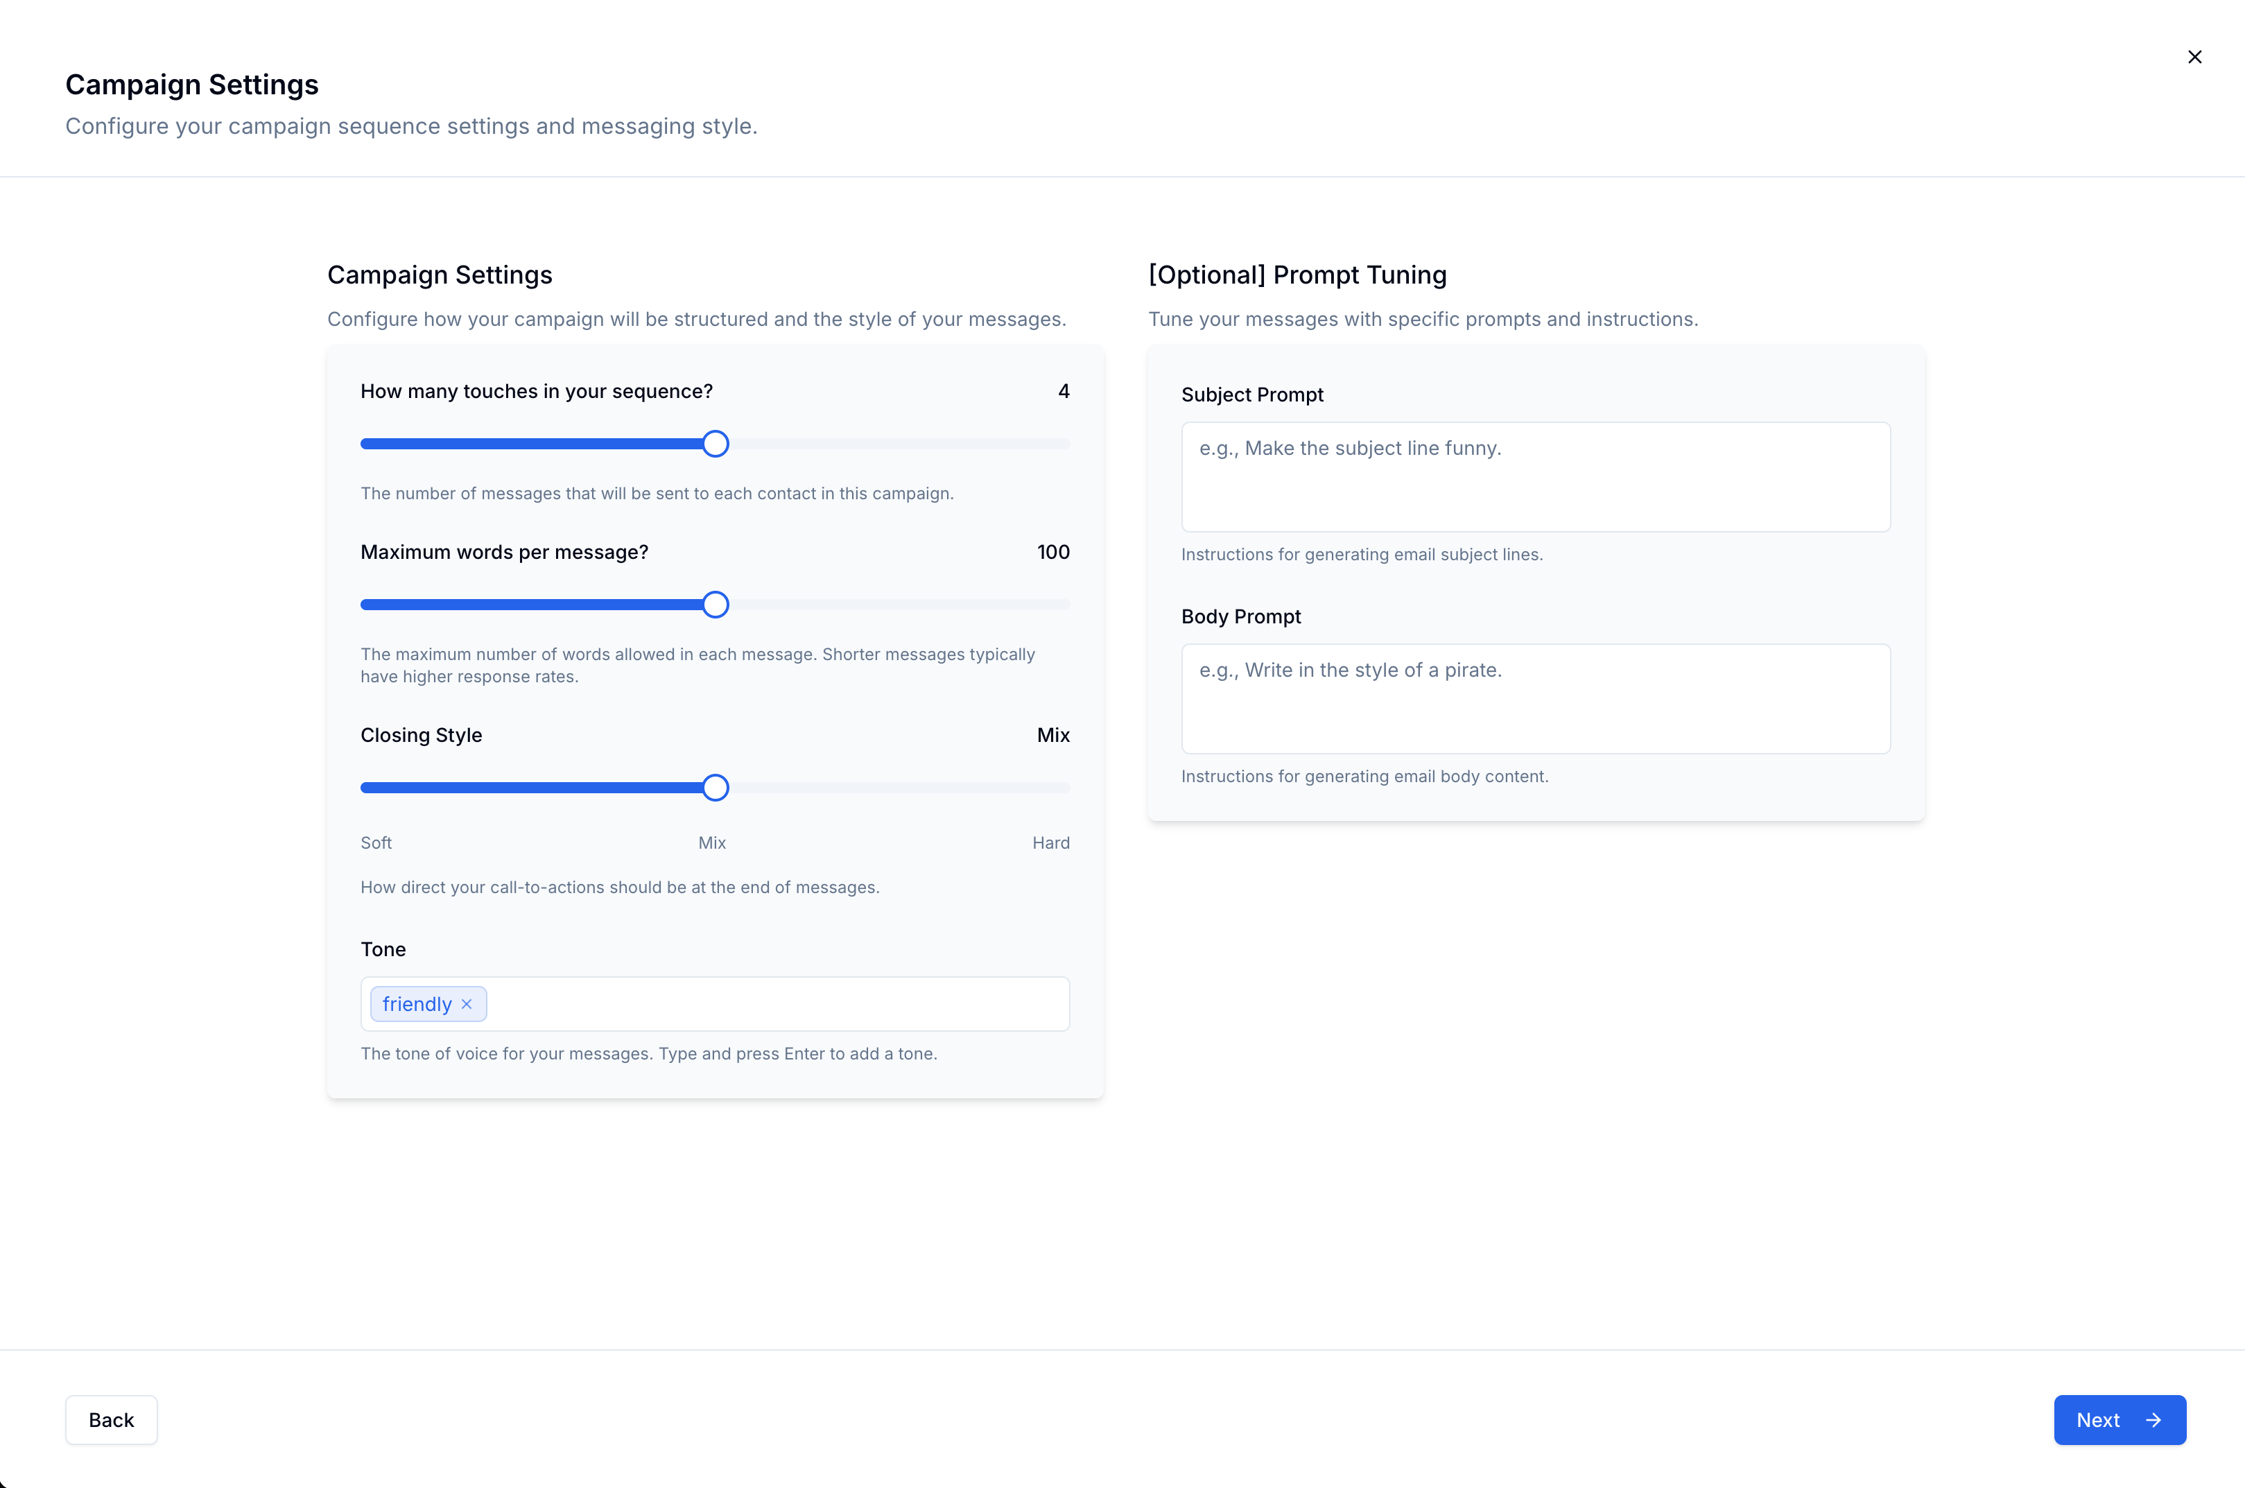2245x1488 pixels.
Task: Focus the Subject Prompt text area
Action: point(1535,477)
